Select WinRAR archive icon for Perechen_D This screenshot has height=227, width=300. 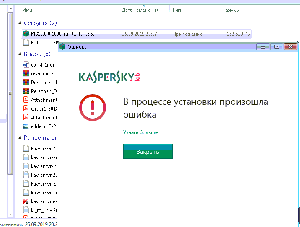point(26,91)
